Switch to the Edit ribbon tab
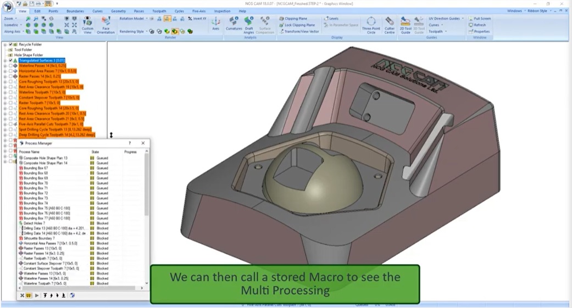The image size is (572, 308). tap(37, 12)
